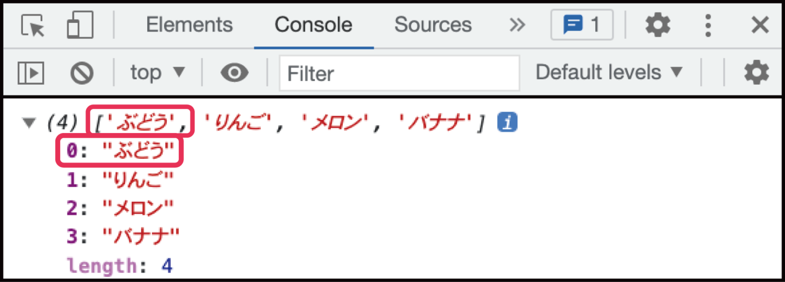
Task: Show more tabs with double chevron
Action: 517,25
